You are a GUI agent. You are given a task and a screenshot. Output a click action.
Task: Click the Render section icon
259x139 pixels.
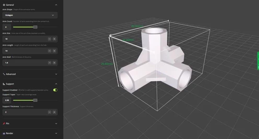click(x=4, y=133)
